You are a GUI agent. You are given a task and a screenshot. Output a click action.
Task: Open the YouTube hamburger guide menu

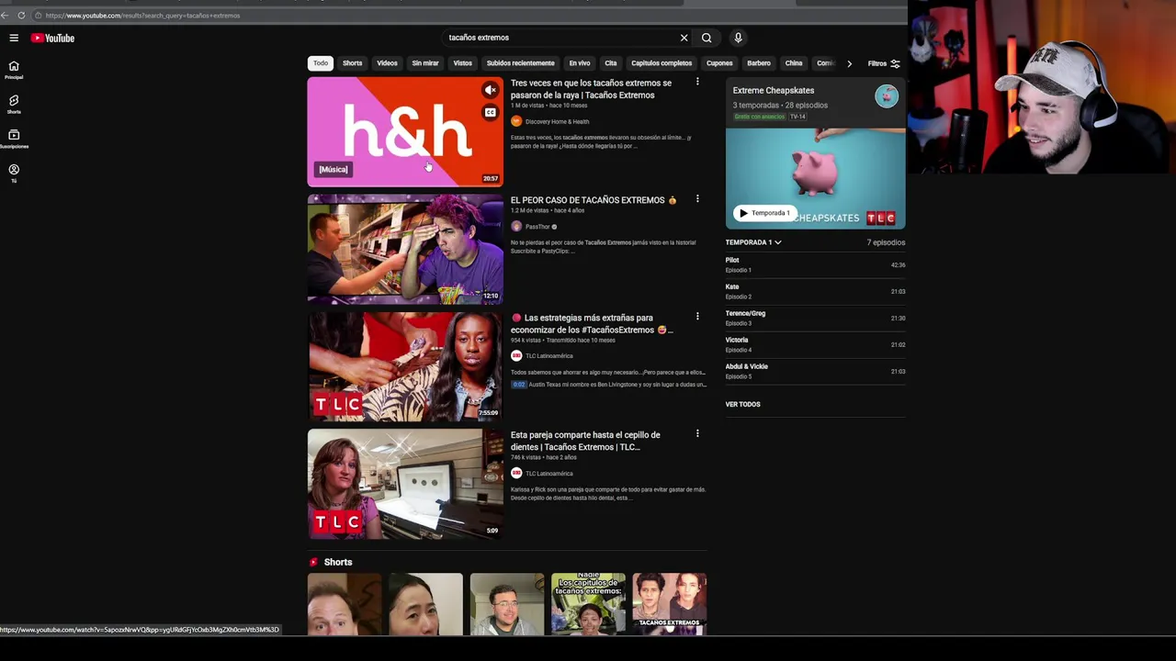(14, 38)
